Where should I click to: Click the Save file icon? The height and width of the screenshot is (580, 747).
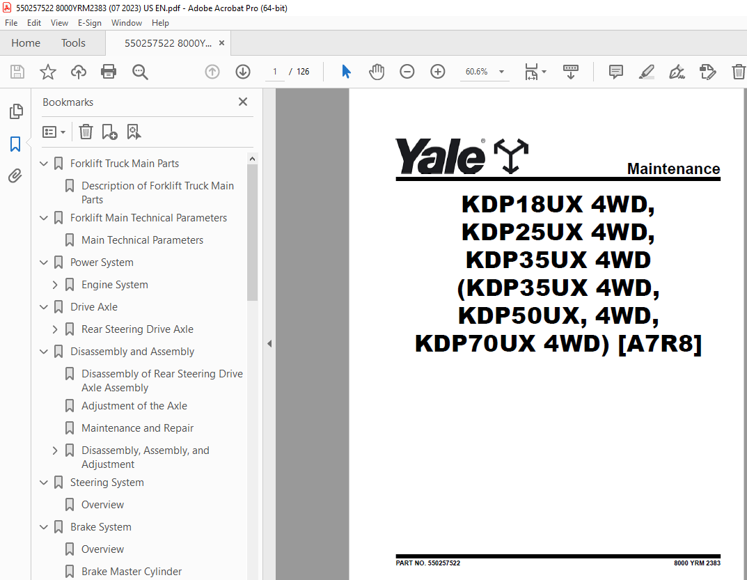[17, 72]
